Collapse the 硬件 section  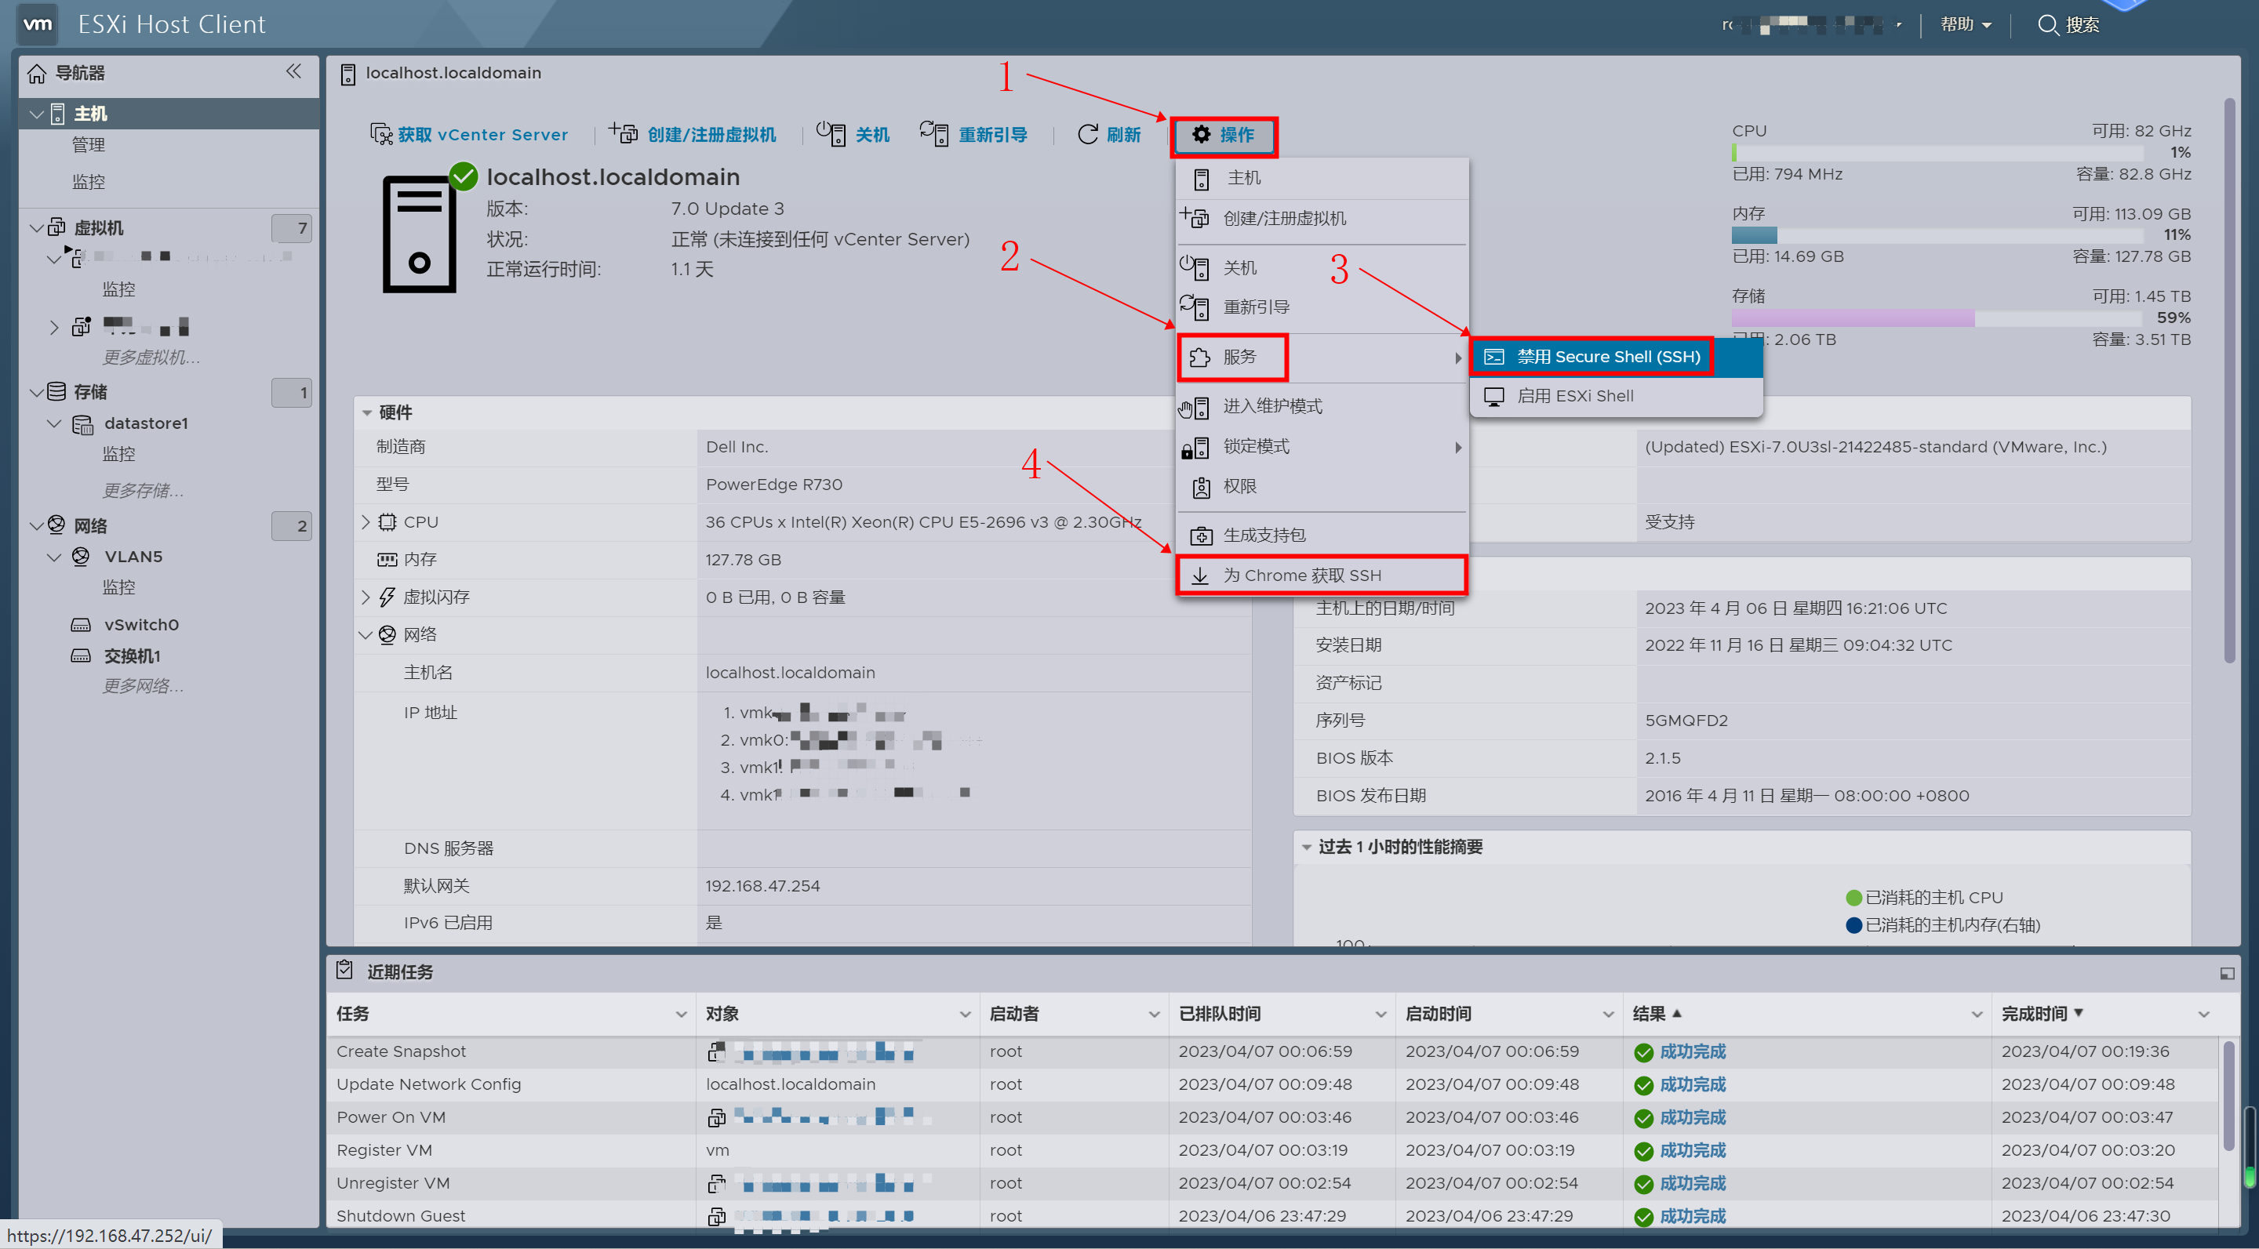pyautogui.click(x=366, y=413)
